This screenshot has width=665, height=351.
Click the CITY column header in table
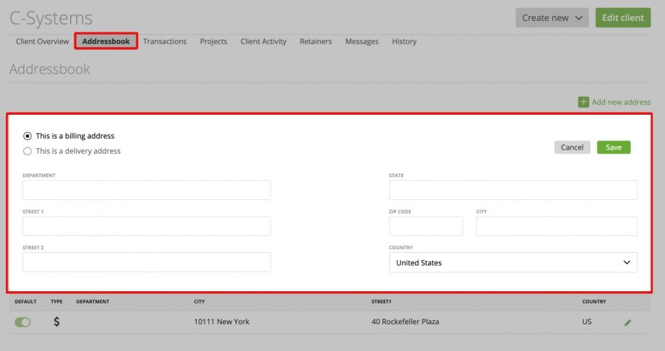[x=199, y=301]
